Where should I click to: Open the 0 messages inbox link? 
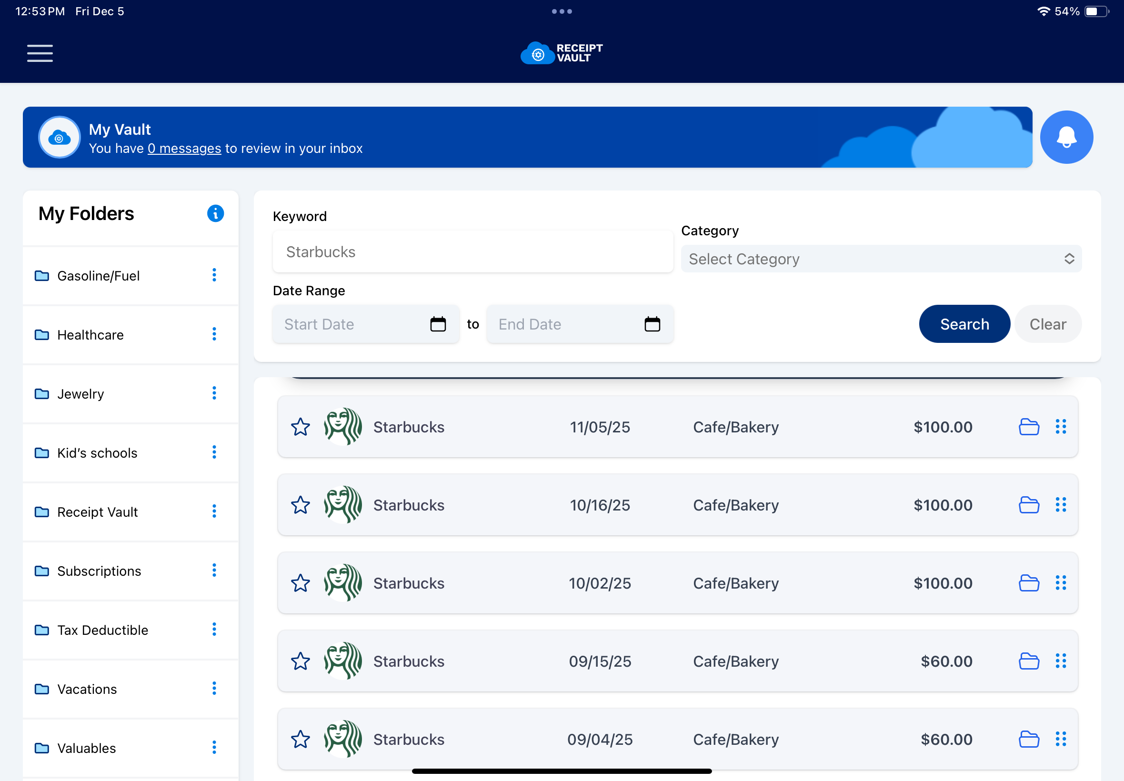(x=184, y=148)
